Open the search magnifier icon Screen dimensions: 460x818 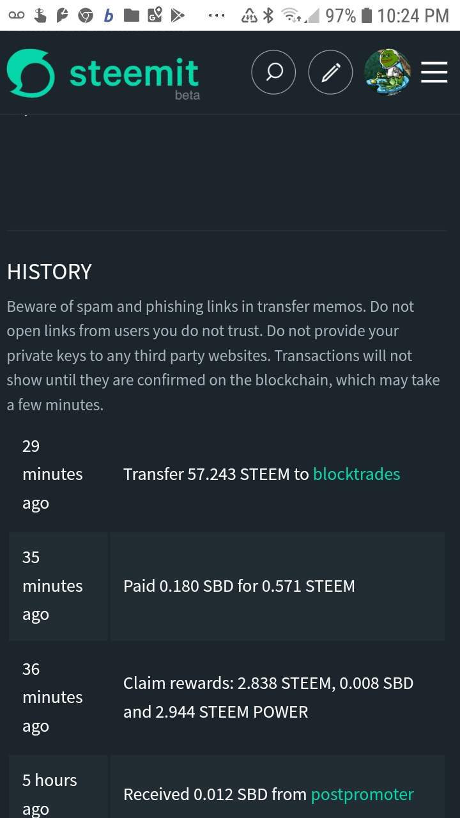coord(273,73)
